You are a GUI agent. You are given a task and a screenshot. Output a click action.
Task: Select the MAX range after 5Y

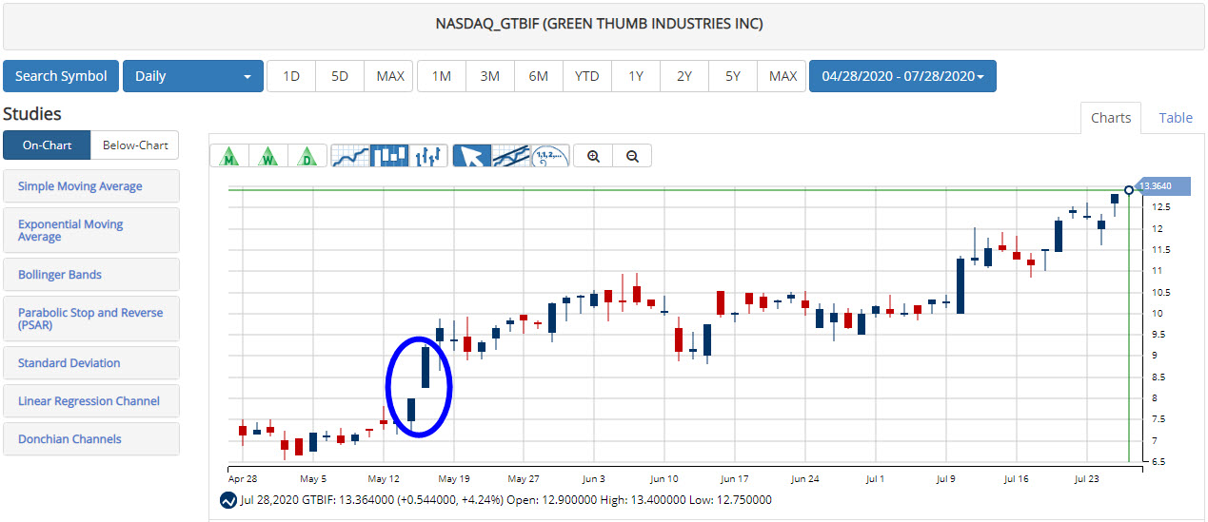click(782, 76)
